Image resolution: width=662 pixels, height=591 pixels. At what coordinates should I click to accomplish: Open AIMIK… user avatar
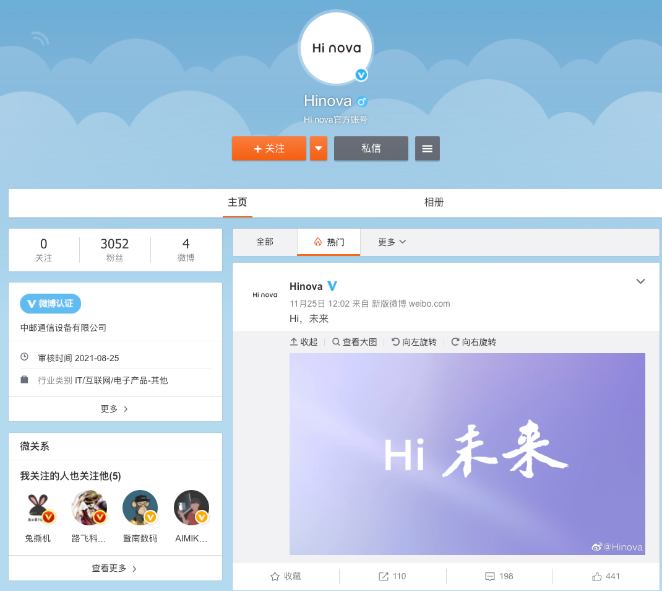(191, 508)
